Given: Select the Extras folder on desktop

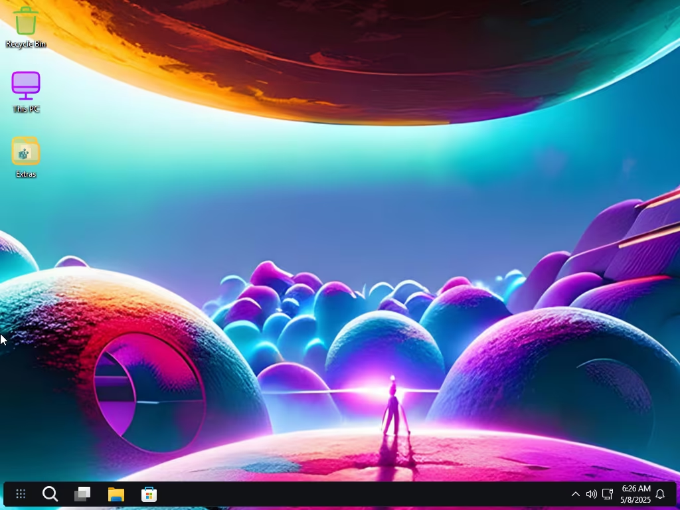Looking at the screenshot, I should coord(26,157).
